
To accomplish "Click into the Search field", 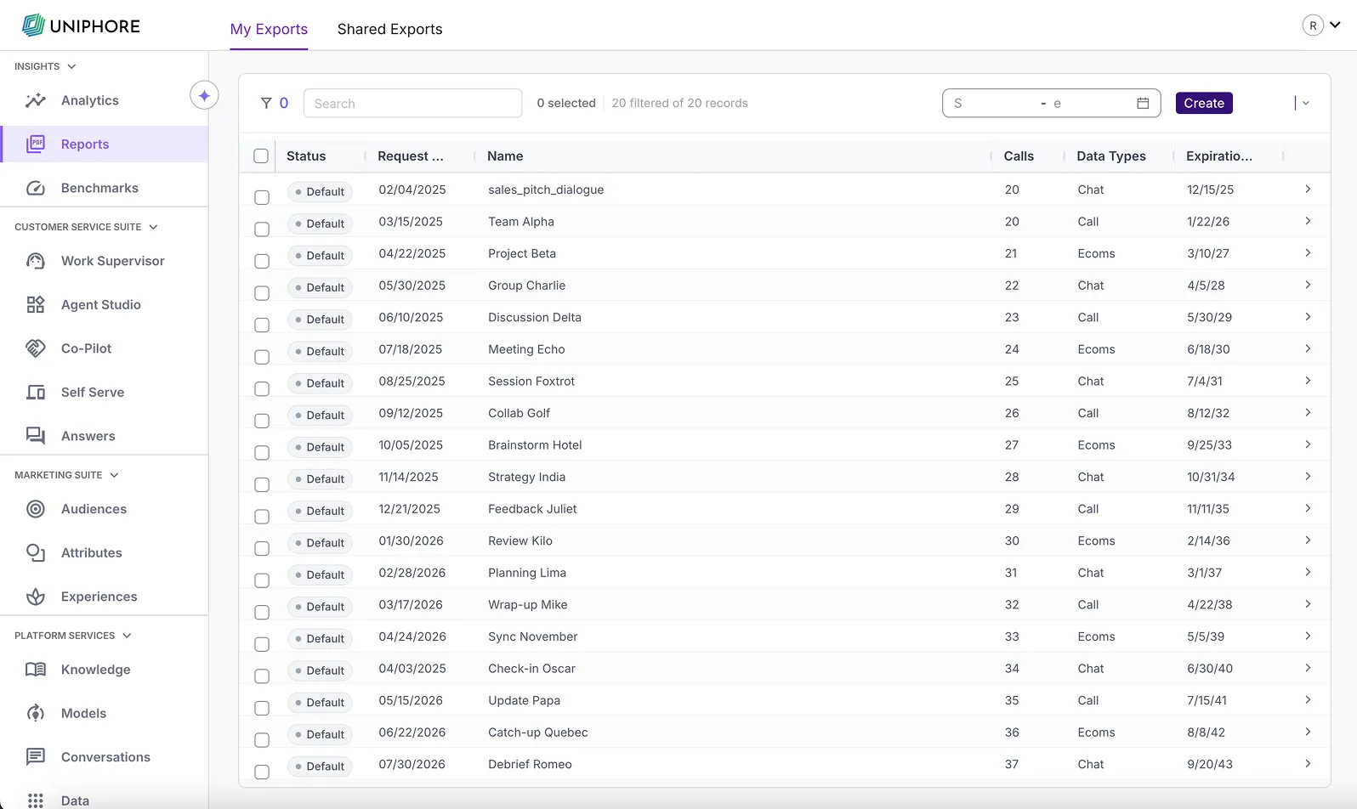I will (x=412, y=103).
